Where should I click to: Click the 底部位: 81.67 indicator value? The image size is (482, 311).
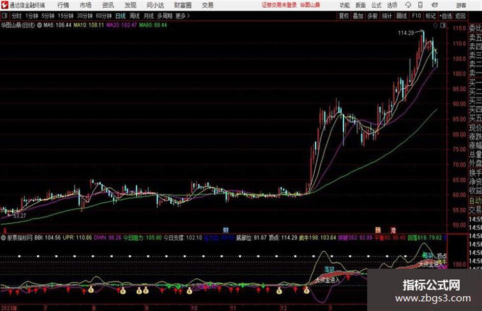click(251, 237)
